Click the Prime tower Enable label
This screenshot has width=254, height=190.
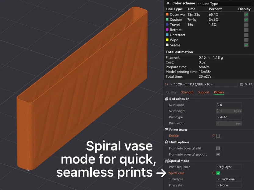174,136
